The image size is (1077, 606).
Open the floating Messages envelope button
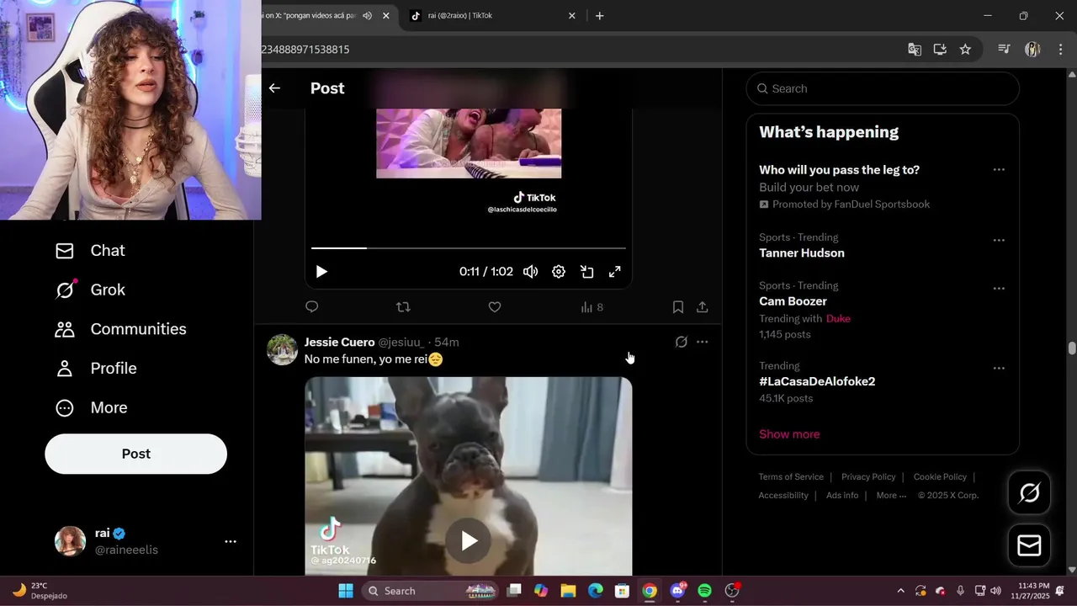1029,545
